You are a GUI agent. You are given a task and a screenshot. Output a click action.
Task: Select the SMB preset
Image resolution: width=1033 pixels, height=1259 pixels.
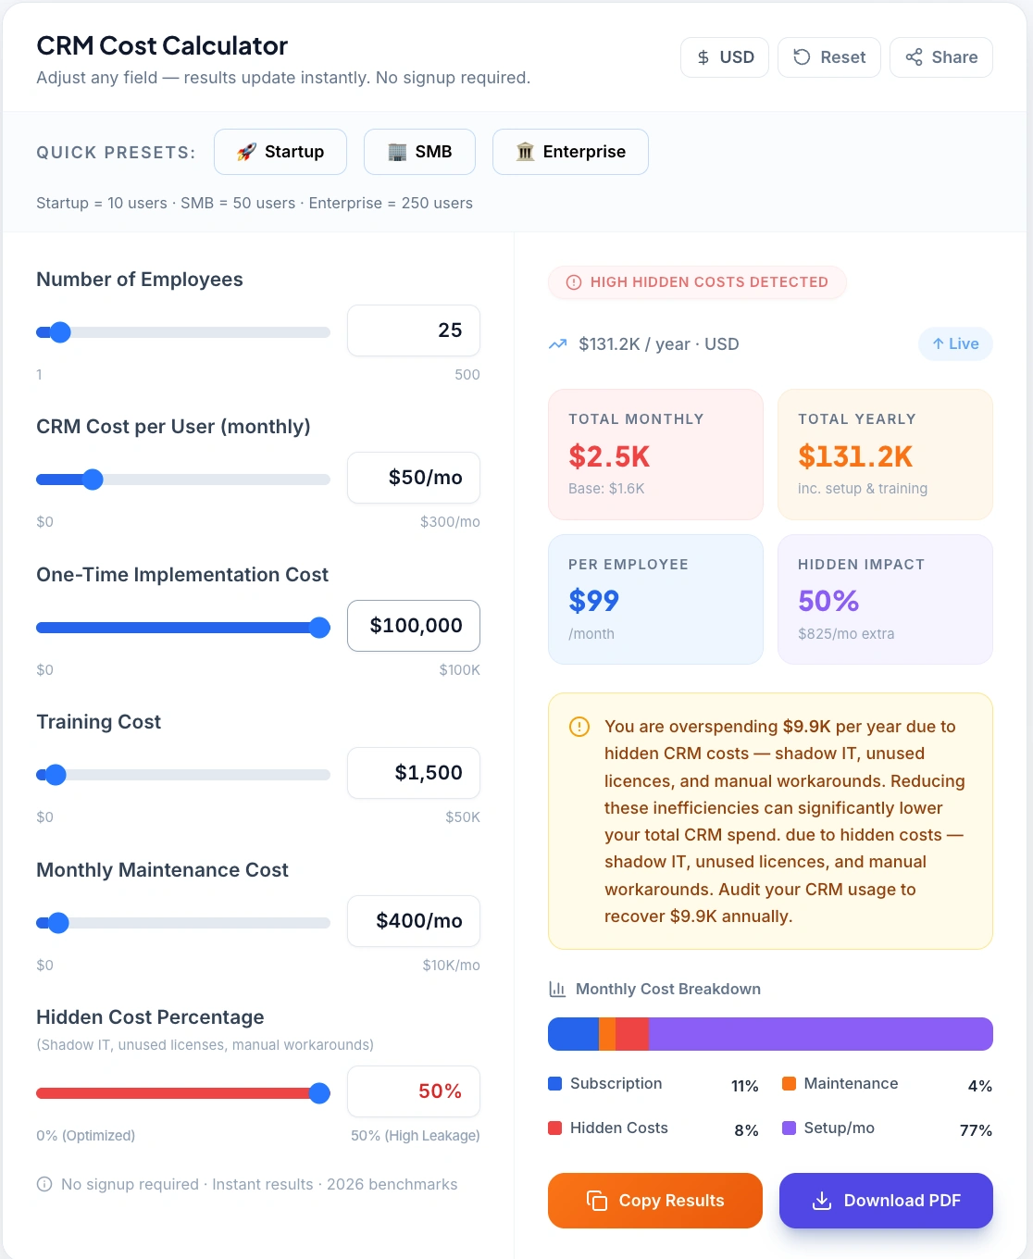point(419,151)
